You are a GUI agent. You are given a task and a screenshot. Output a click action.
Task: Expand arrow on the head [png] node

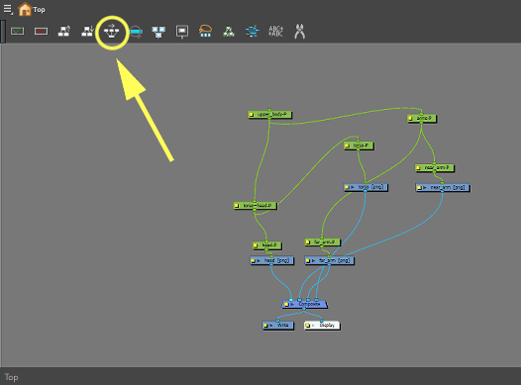259,261
